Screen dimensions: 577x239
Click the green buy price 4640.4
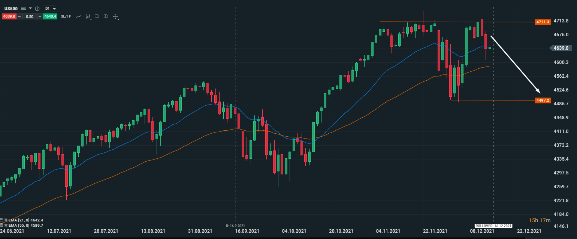click(50, 16)
